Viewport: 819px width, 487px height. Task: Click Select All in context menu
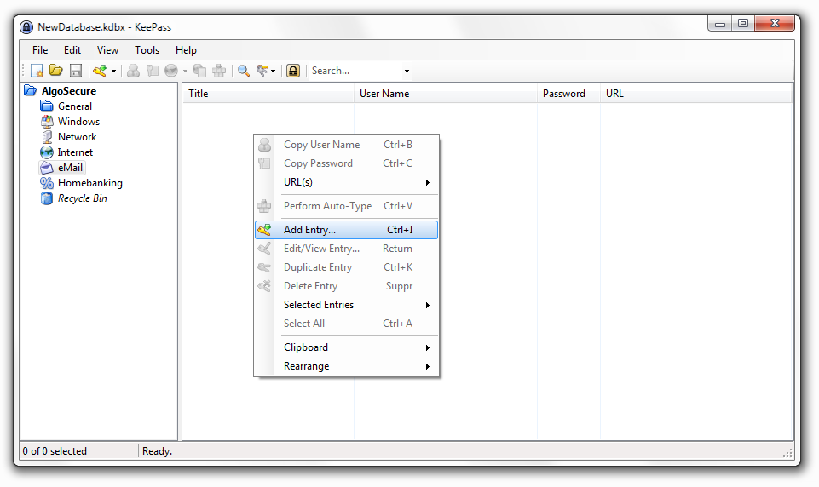346,324
